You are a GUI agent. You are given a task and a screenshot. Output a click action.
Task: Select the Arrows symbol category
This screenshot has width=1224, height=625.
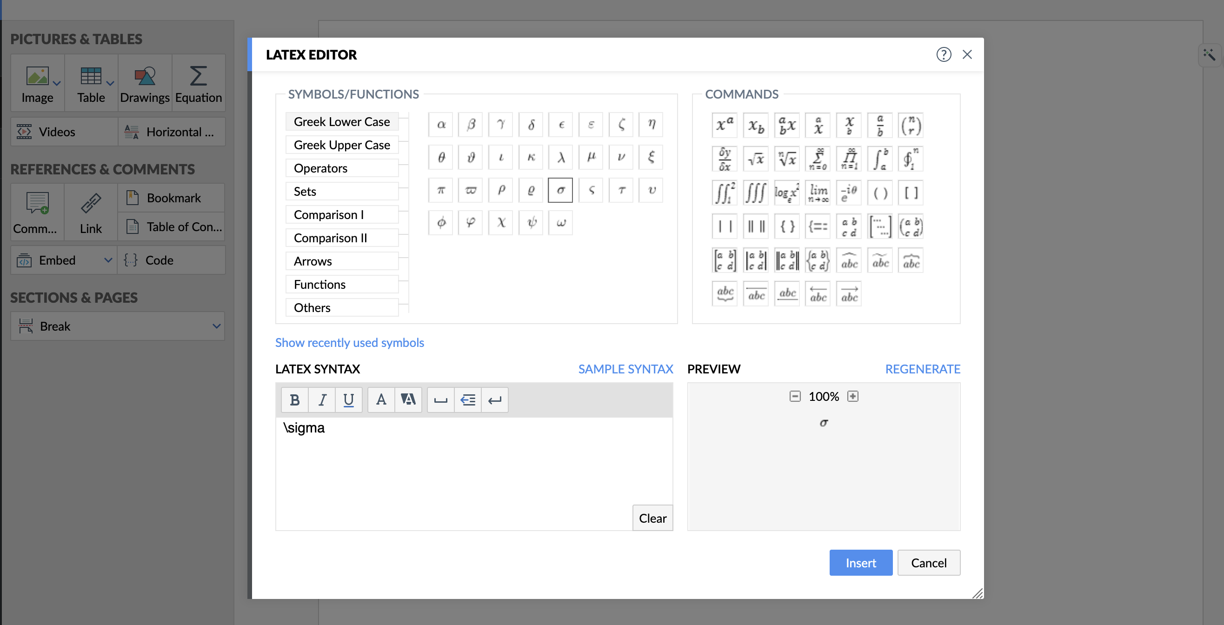pyautogui.click(x=342, y=261)
